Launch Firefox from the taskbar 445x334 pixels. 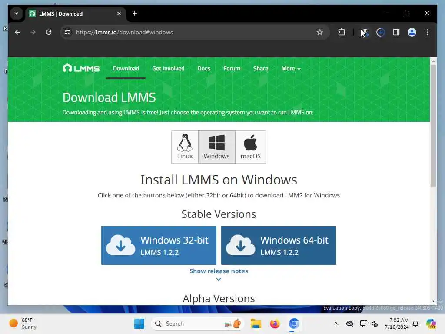pyautogui.click(x=275, y=324)
